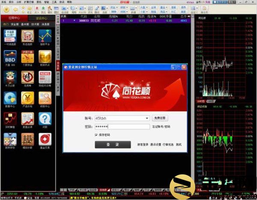Click the round gold coin toolbar button

coord(6,9)
